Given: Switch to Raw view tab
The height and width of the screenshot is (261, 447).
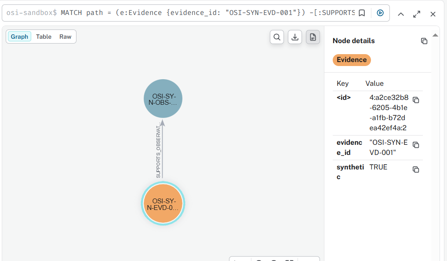Looking at the screenshot, I should tap(65, 37).
